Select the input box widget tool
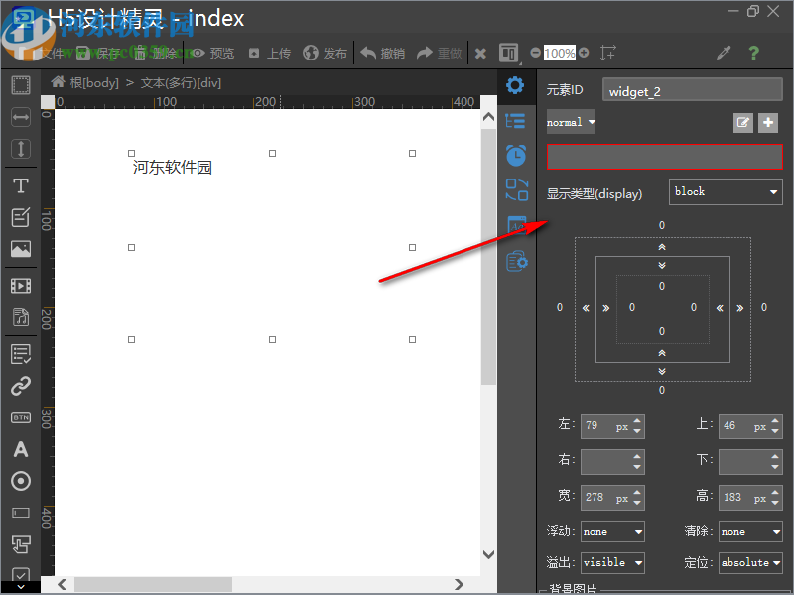This screenshot has width=794, height=595. 21,513
